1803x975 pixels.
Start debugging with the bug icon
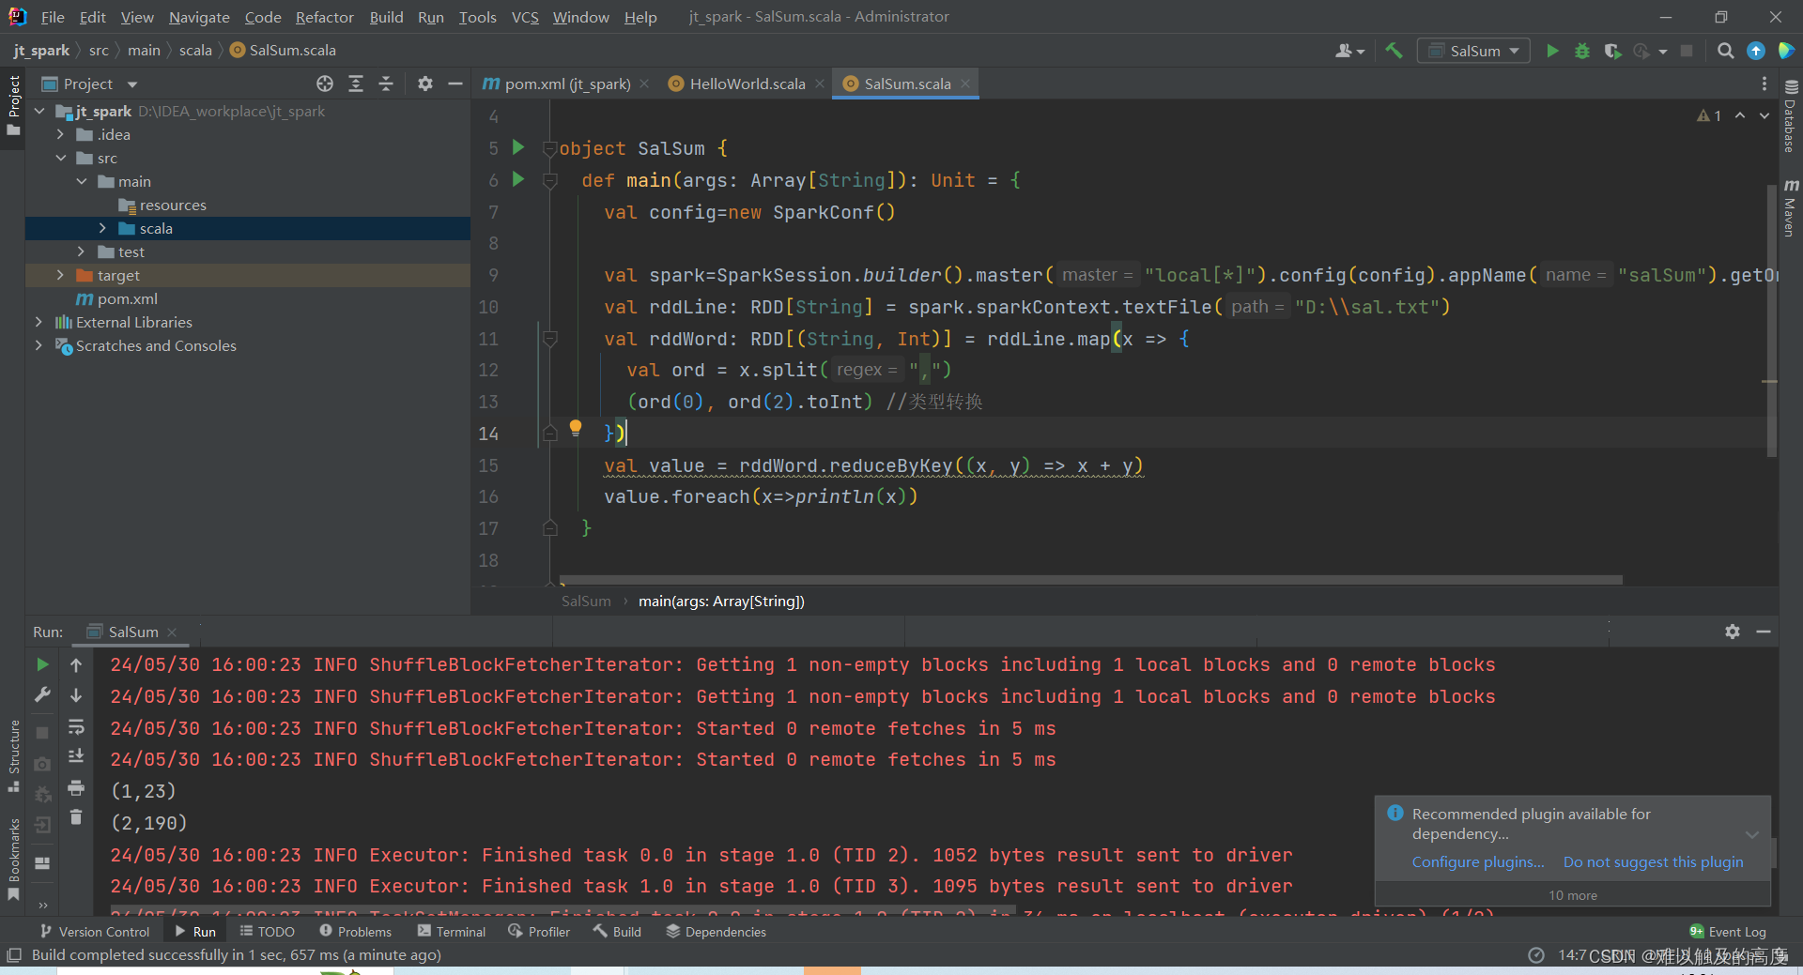coord(1582,51)
